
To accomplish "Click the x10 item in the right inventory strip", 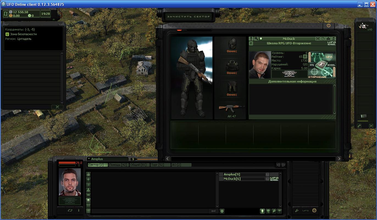I will point(365,27).
